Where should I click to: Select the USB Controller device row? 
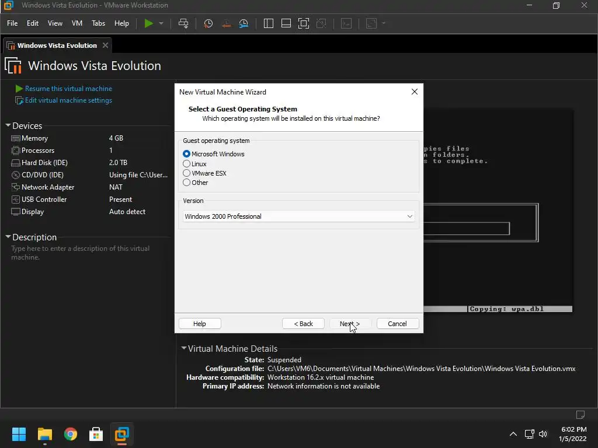(x=89, y=199)
